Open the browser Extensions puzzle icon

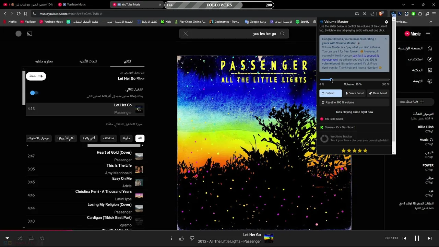[x=420, y=14]
